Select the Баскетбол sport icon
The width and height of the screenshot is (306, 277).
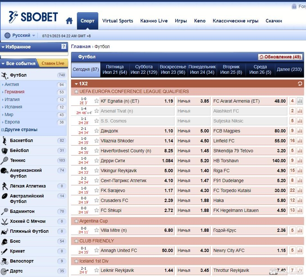pyautogui.click(x=4, y=140)
